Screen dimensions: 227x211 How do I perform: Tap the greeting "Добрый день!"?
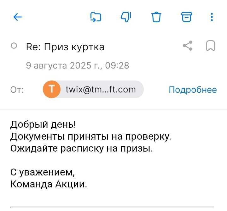[43, 125]
